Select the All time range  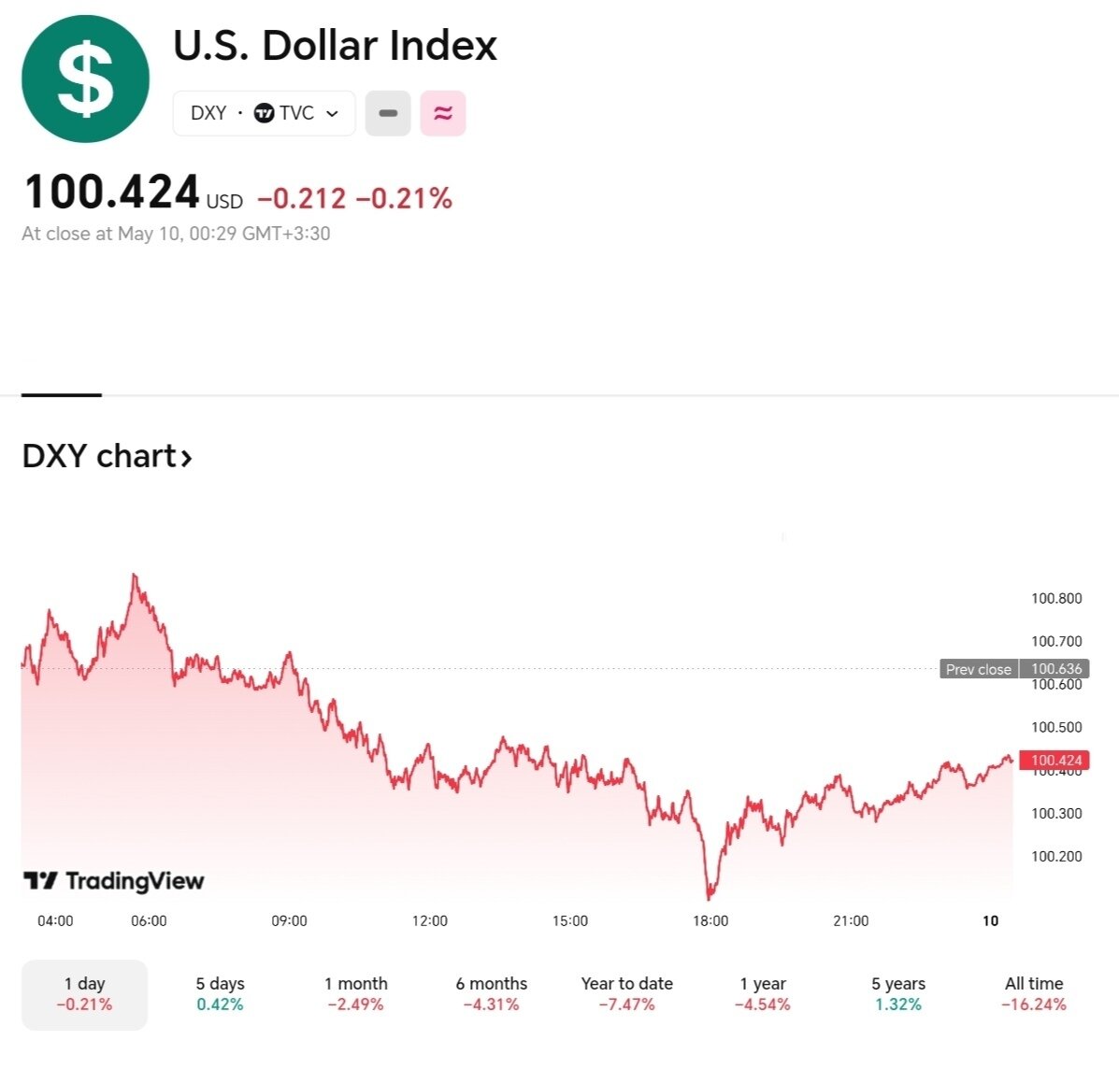coord(1033,994)
